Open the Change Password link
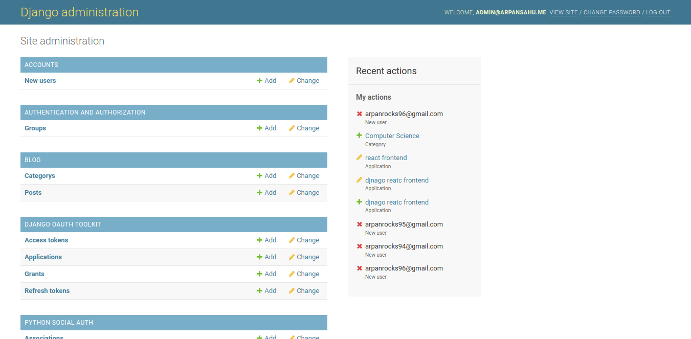Screen dimensions: 691x339 [611, 12]
